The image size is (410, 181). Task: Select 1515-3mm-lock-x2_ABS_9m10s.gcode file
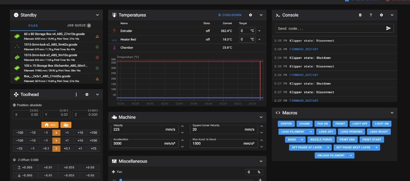(56, 57)
